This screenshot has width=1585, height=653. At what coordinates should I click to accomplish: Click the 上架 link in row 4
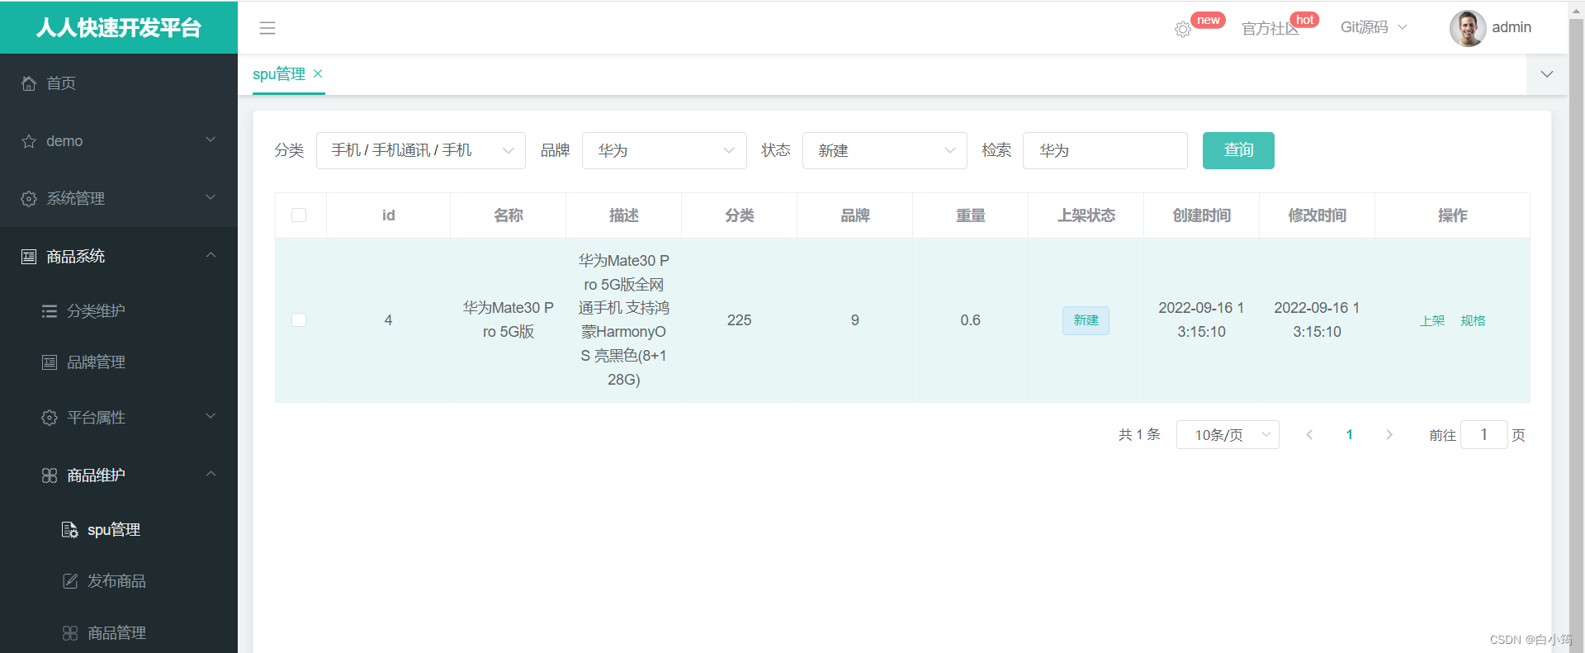1432,320
